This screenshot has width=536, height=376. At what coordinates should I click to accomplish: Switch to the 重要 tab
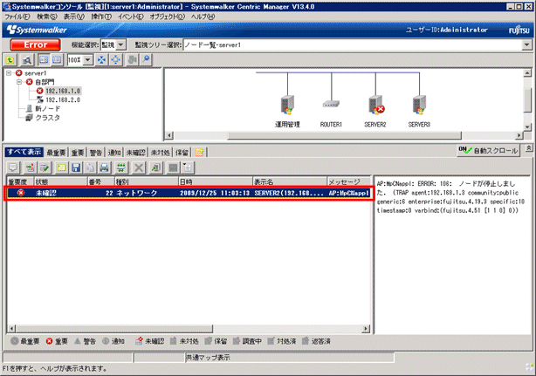point(78,153)
